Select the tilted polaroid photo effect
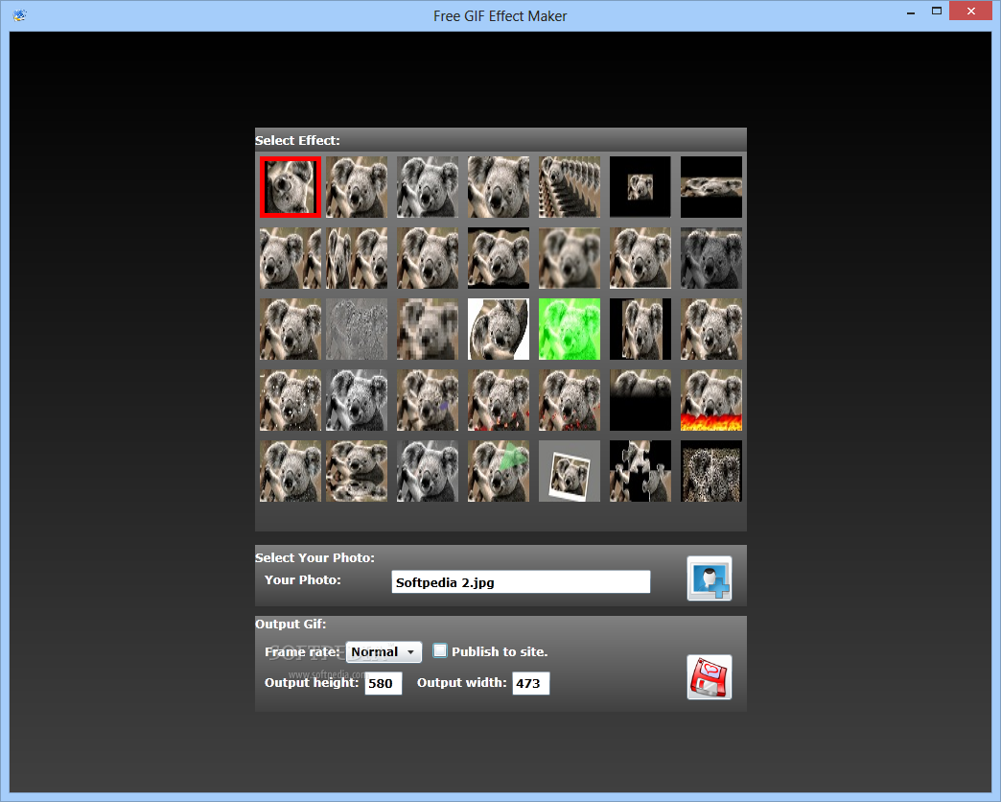The height and width of the screenshot is (802, 1001). tap(570, 471)
